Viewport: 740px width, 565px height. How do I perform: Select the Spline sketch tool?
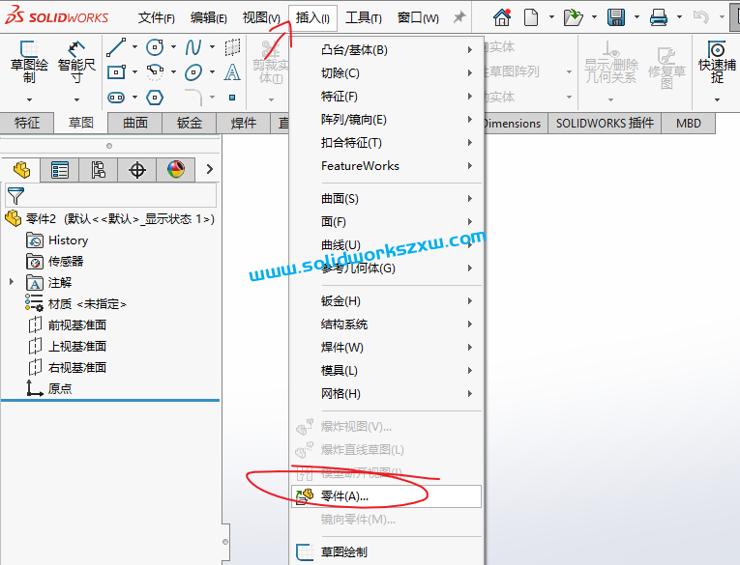pyautogui.click(x=193, y=47)
